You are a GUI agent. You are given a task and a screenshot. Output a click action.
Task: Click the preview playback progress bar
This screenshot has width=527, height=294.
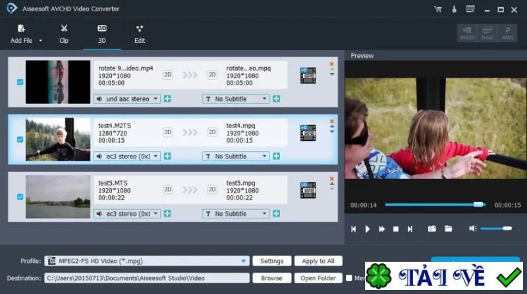click(x=435, y=205)
